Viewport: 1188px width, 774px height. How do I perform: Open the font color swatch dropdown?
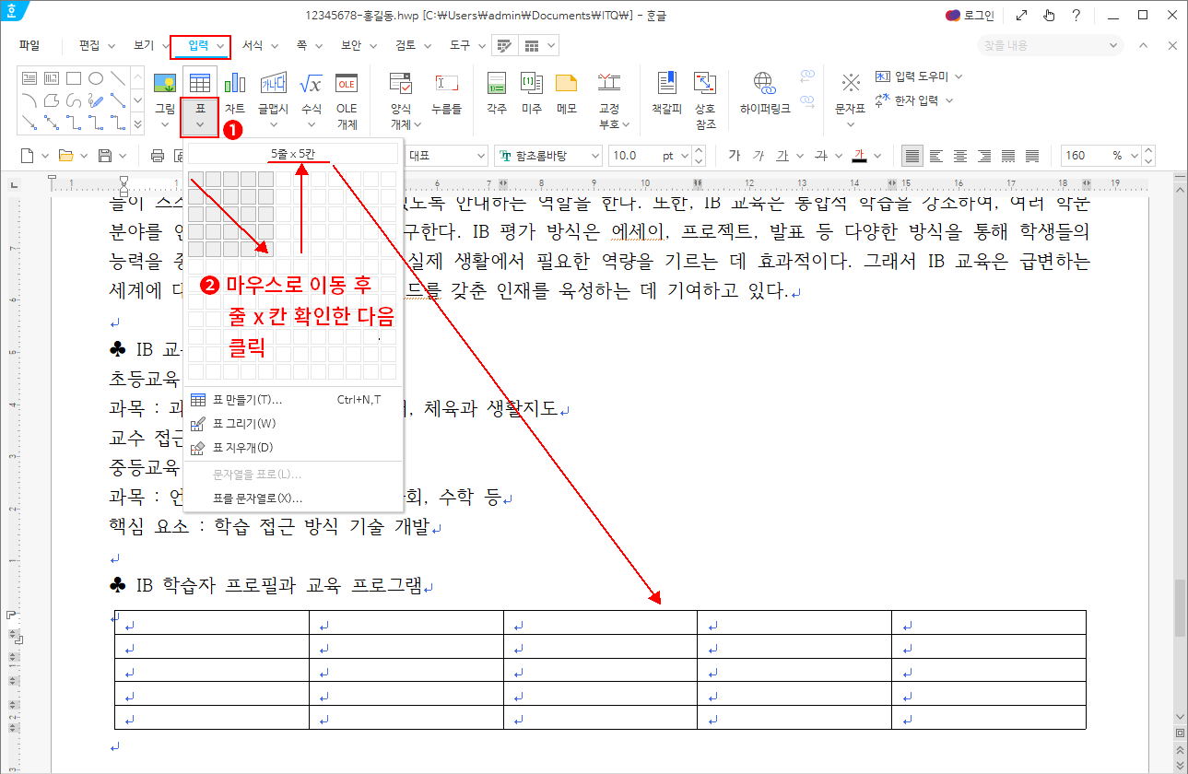coord(880,156)
